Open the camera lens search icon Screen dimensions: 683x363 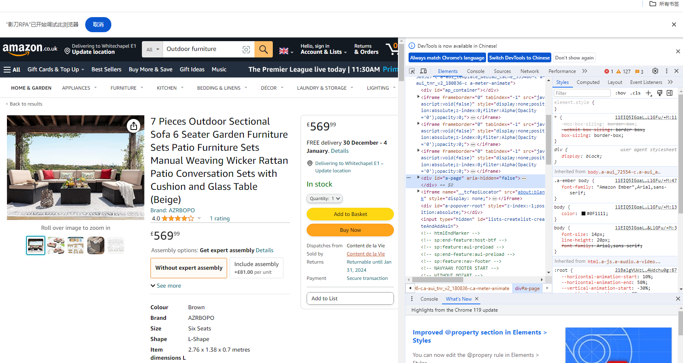[246, 49]
